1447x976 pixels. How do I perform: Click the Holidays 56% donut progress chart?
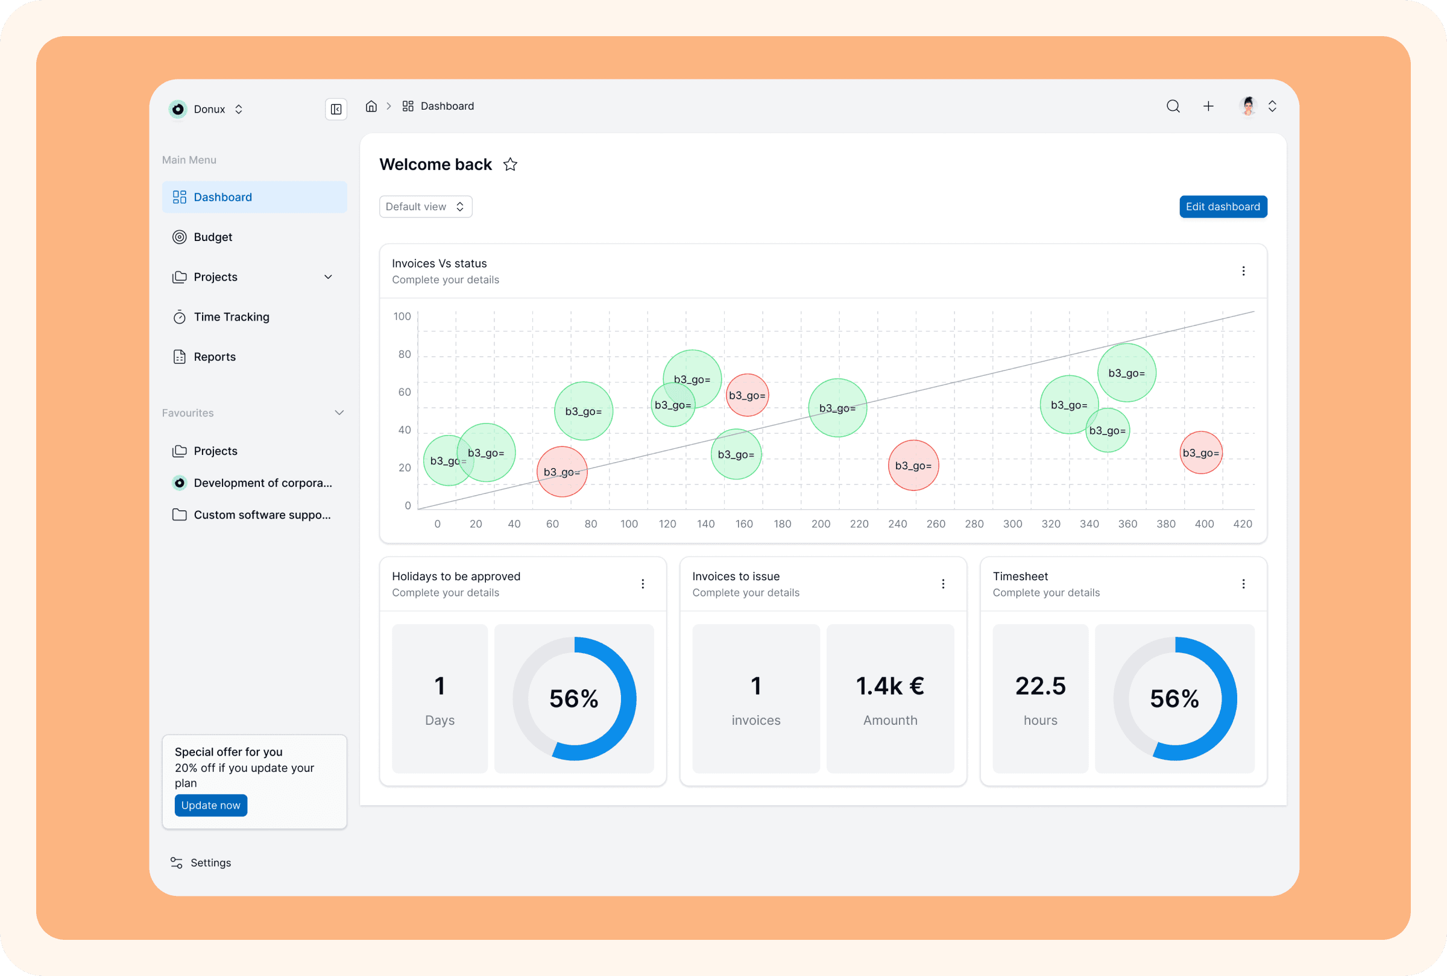click(x=573, y=699)
